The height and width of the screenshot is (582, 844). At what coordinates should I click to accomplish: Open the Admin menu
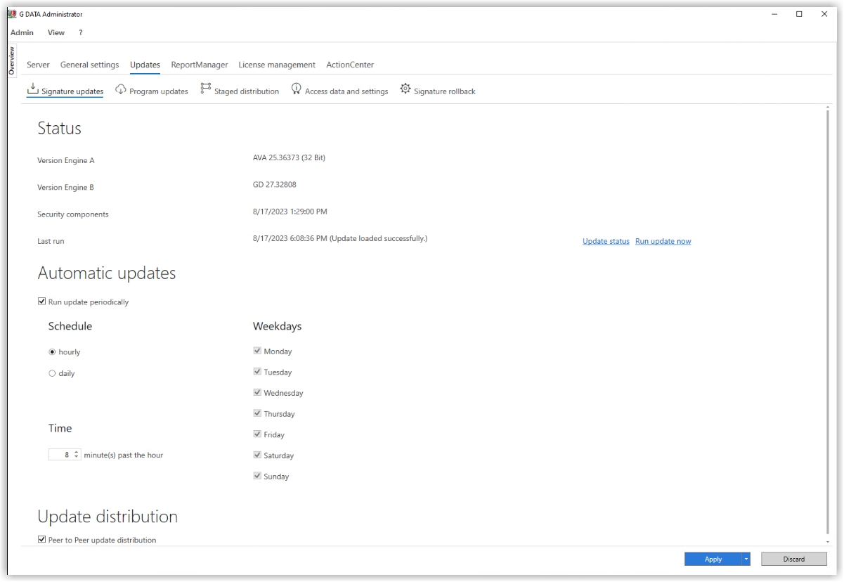click(22, 32)
